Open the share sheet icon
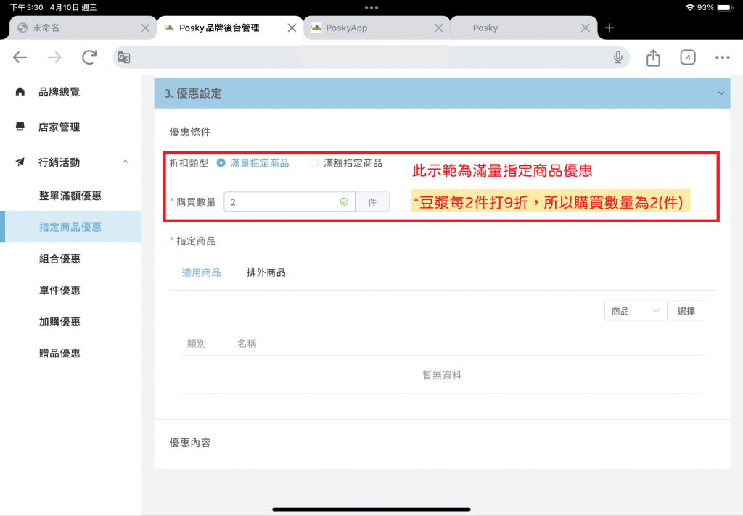 point(653,57)
